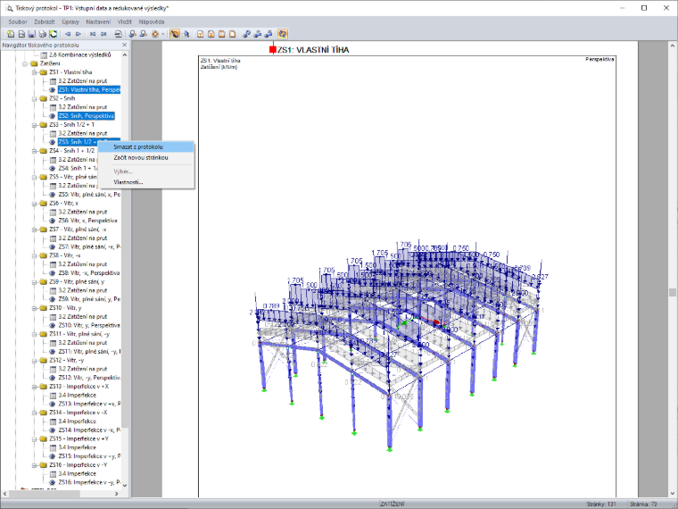Open the Nastavení menu
This screenshot has width=678, height=509.
click(x=98, y=21)
